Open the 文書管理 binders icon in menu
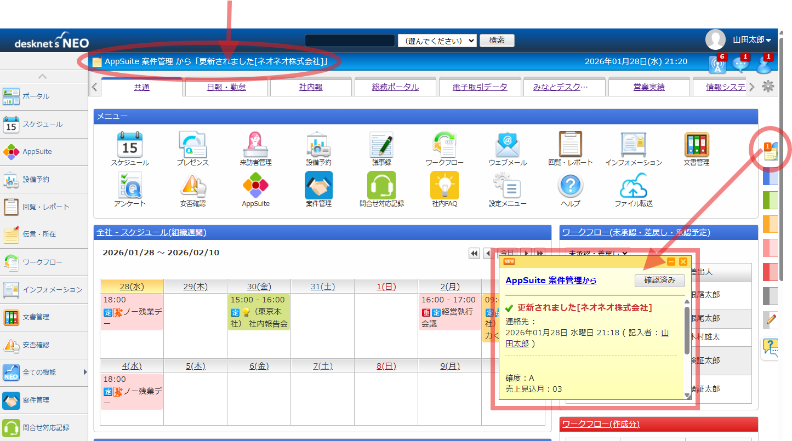The width and height of the screenshot is (792, 441). (696, 145)
